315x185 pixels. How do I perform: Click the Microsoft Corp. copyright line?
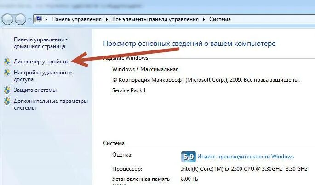pos(206,80)
